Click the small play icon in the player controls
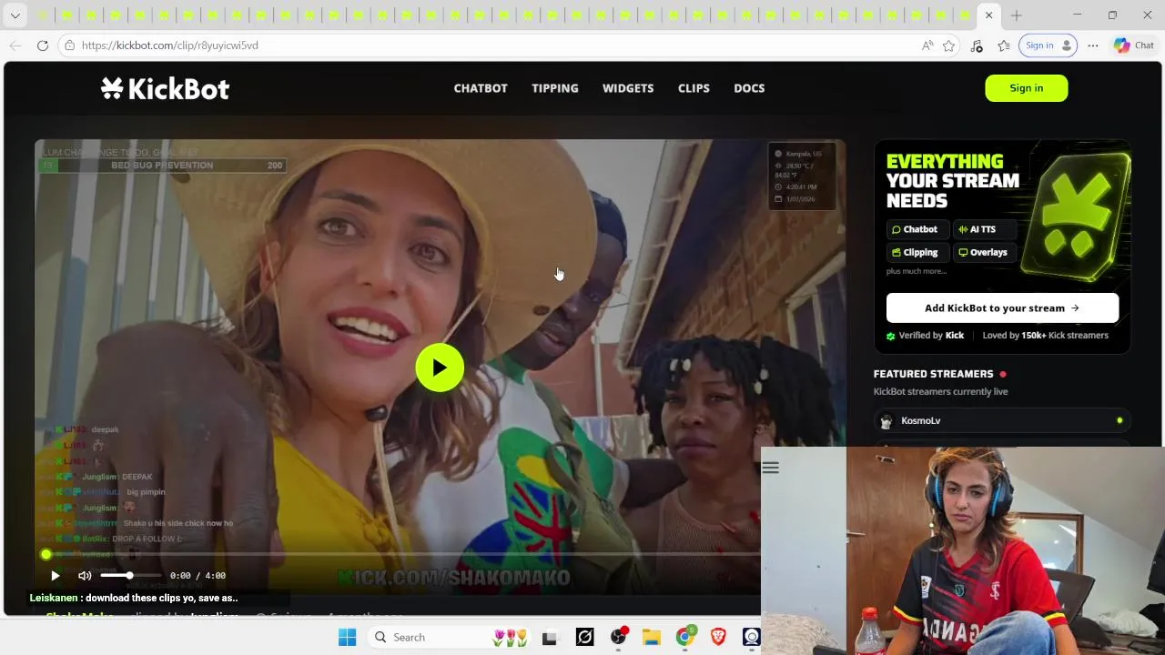 pyautogui.click(x=56, y=576)
